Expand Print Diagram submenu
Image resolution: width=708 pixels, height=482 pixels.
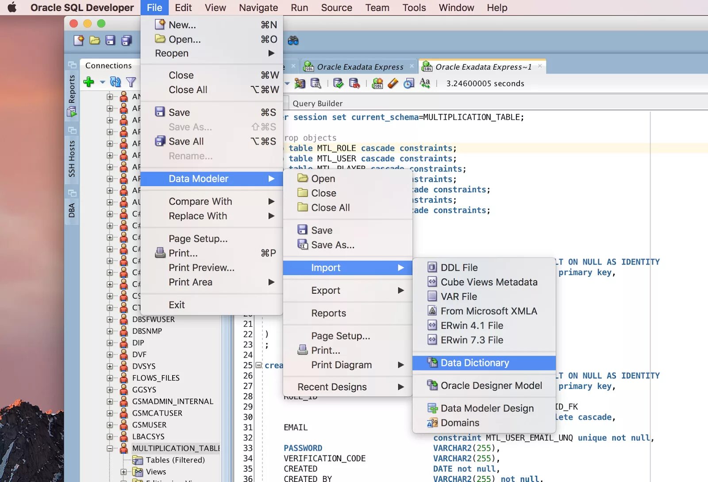coord(348,365)
